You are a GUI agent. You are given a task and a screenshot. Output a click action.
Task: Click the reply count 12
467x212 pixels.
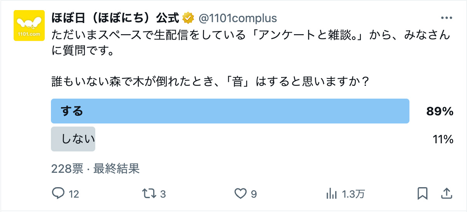click(x=74, y=194)
